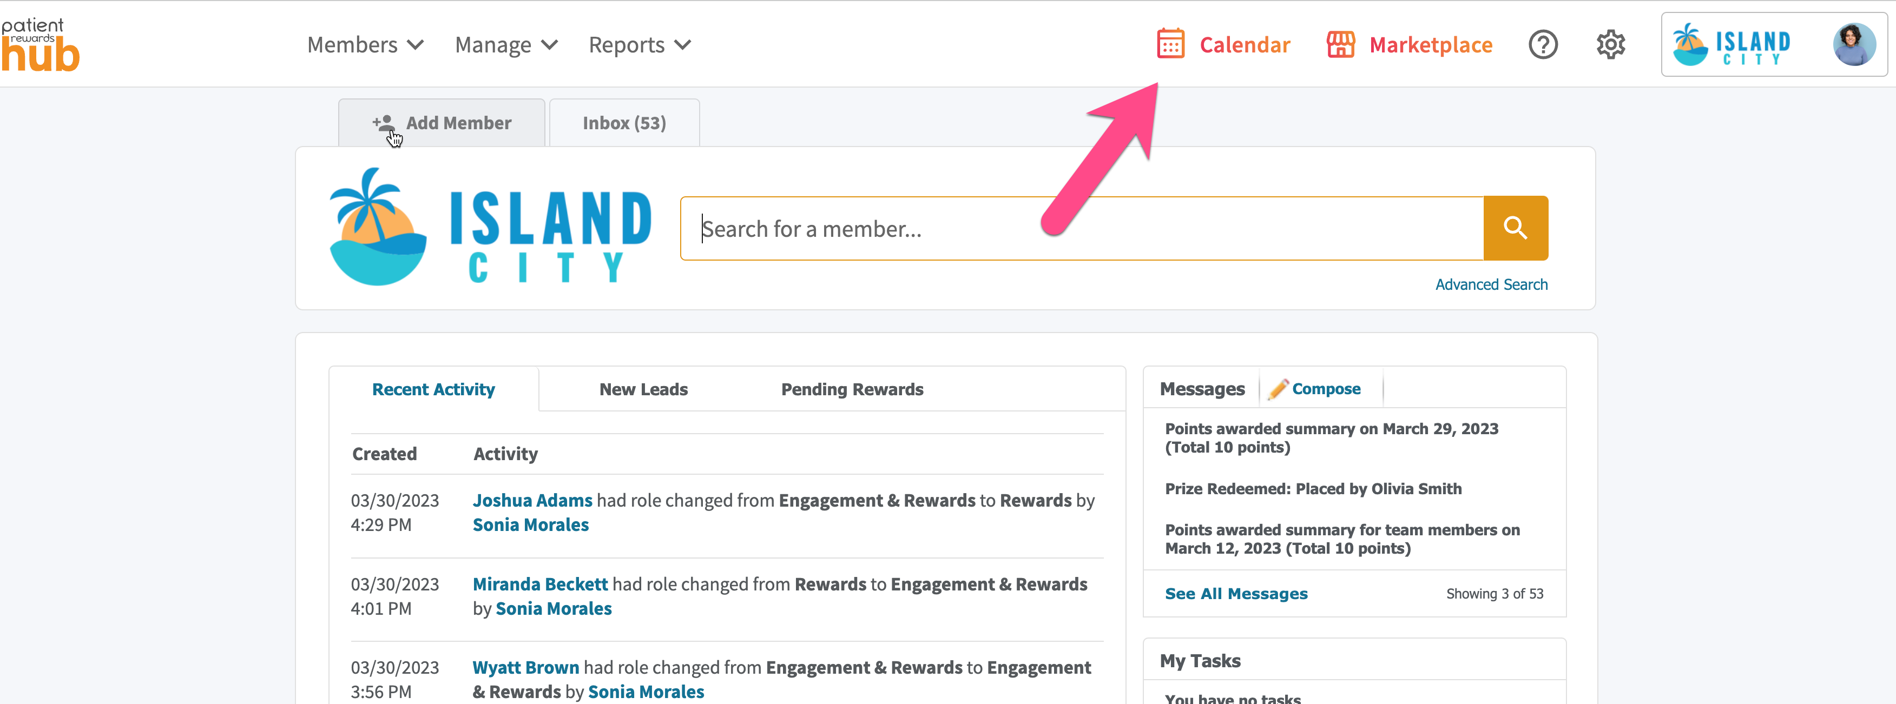The width and height of the screenshot is (1896, 704).
Task: Switch to the Pending Rewards tab
Action: (852, 389)
